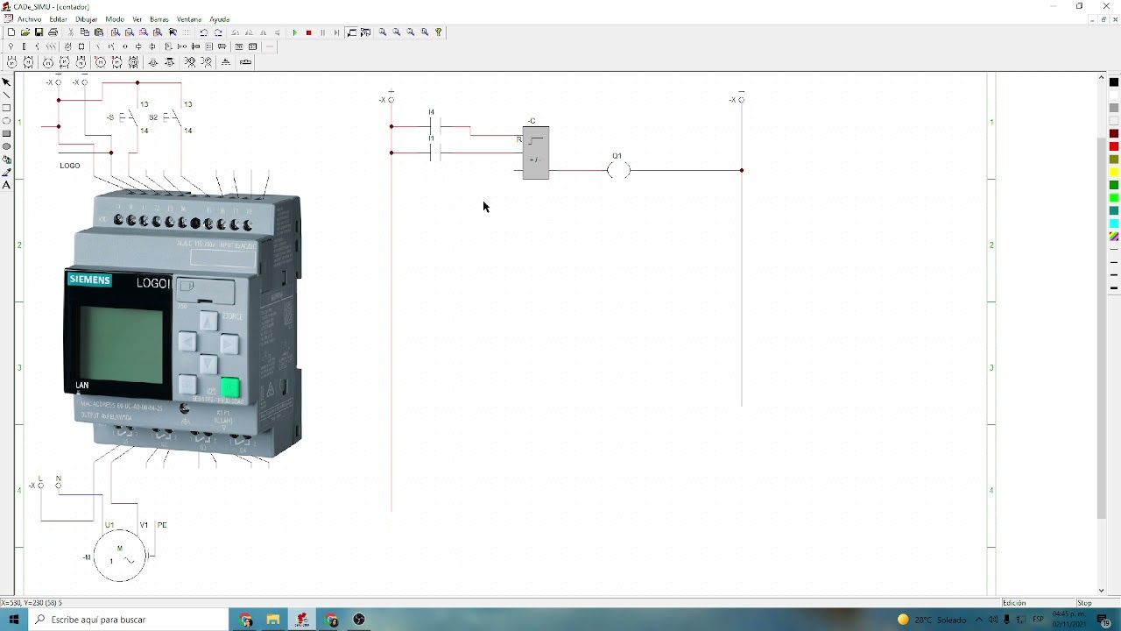Screen dimensions: 1121x631
Task: Select the I4 contact in the ladder diagram
Action: tap(435, 126)
